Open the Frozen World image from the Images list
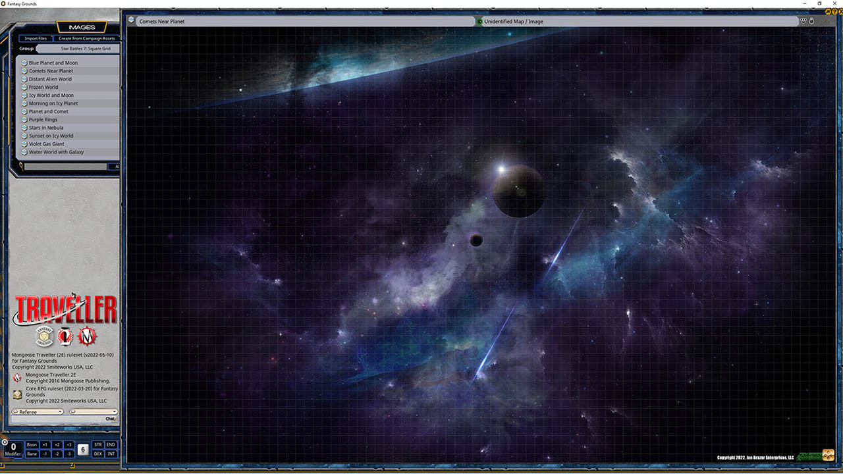This screenshot has height=474, width=843. click(x=43, y=87)
